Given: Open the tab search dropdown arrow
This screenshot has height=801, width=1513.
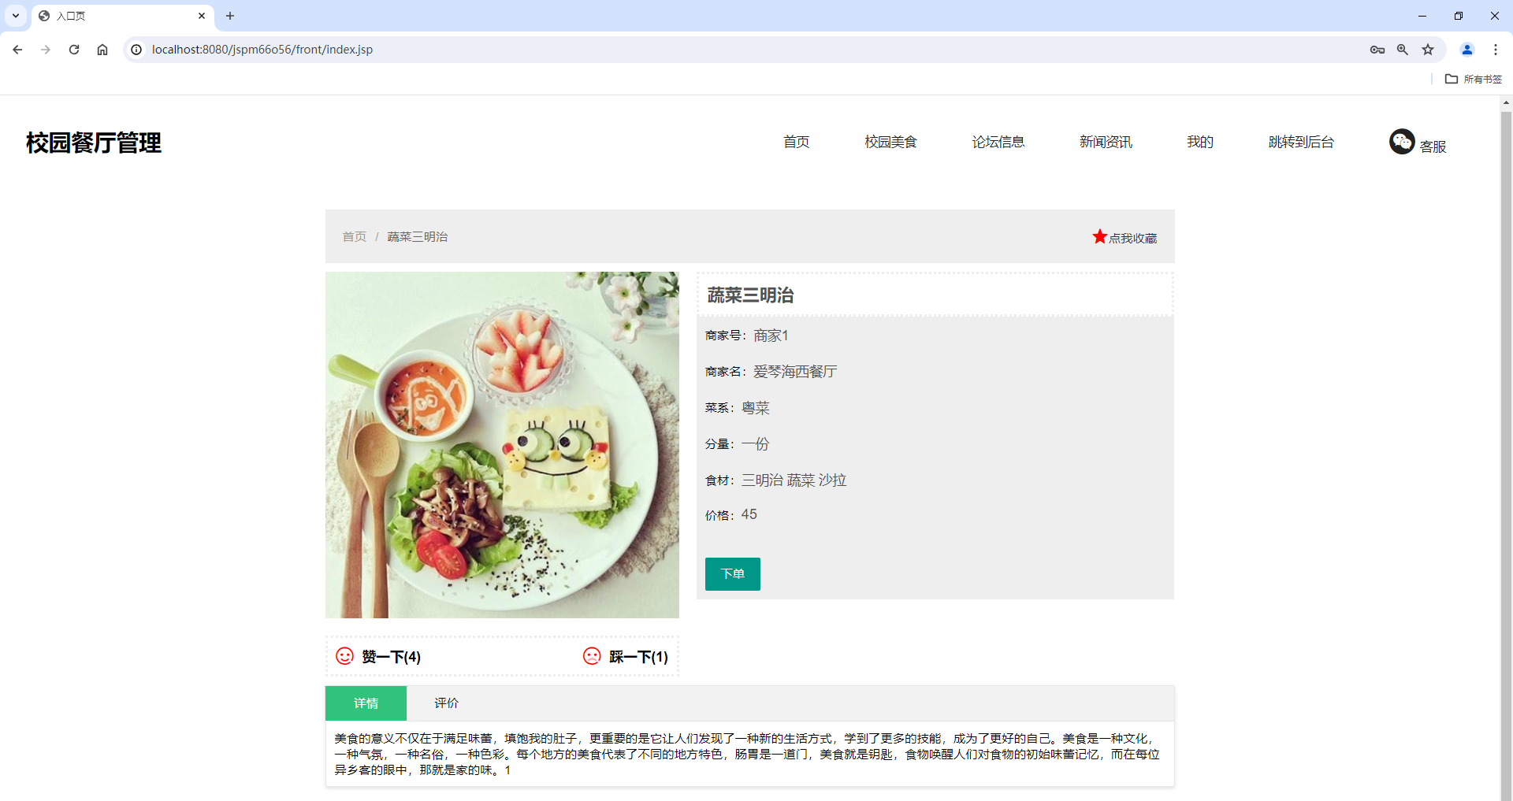Looking at the screenshot, I should [15, 16].
